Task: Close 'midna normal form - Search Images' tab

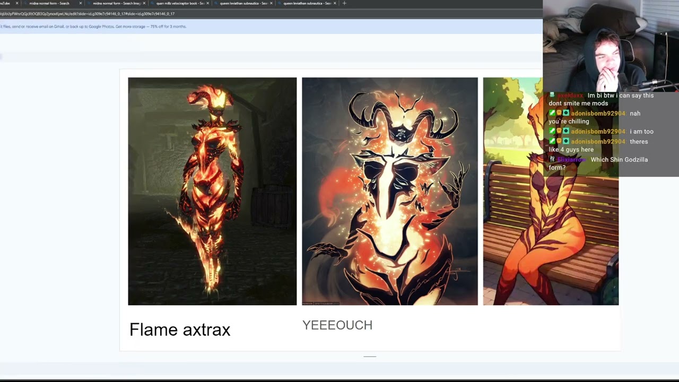Action: point(144,3)
